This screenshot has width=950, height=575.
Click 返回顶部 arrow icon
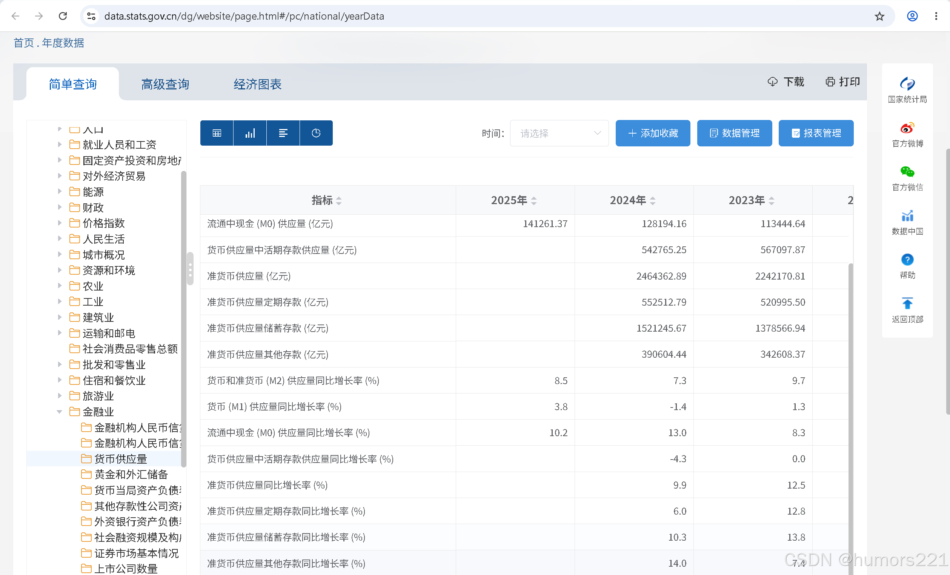click(x=907, y=303)
